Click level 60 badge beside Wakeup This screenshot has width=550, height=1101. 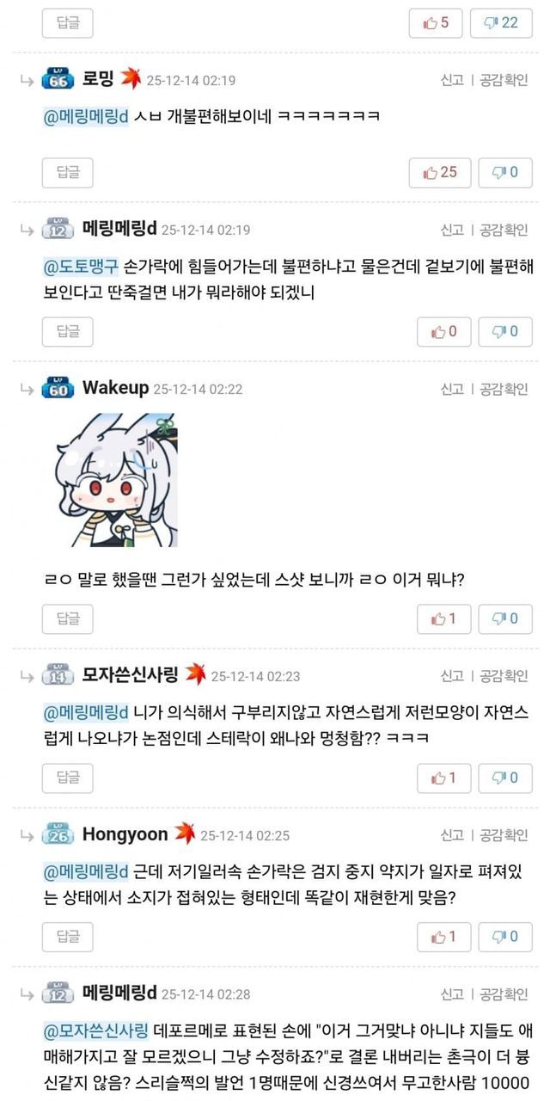tap(58, 389)
